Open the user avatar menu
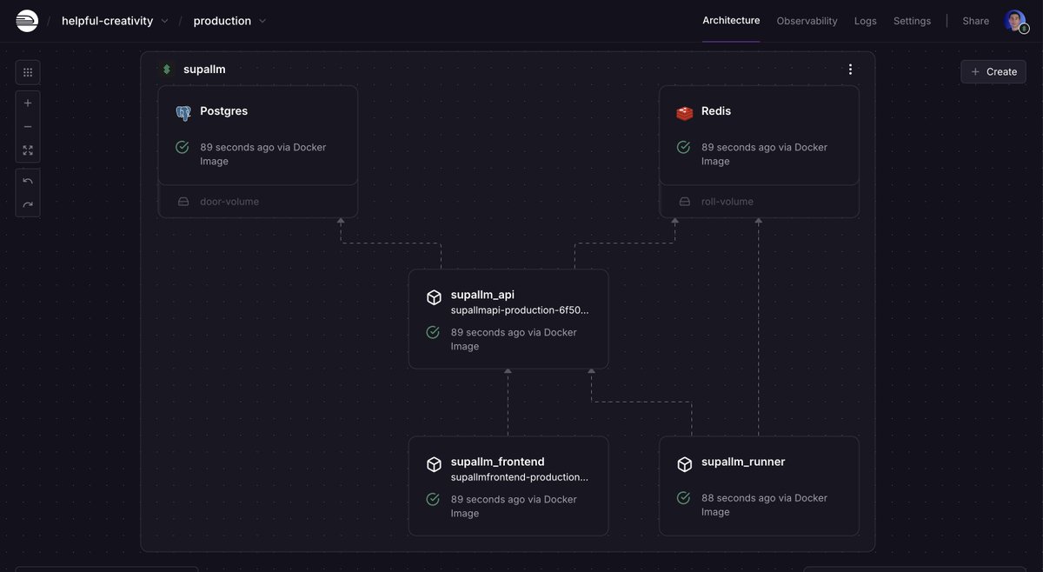The image size is (1043, 572). click(1015, 21)
